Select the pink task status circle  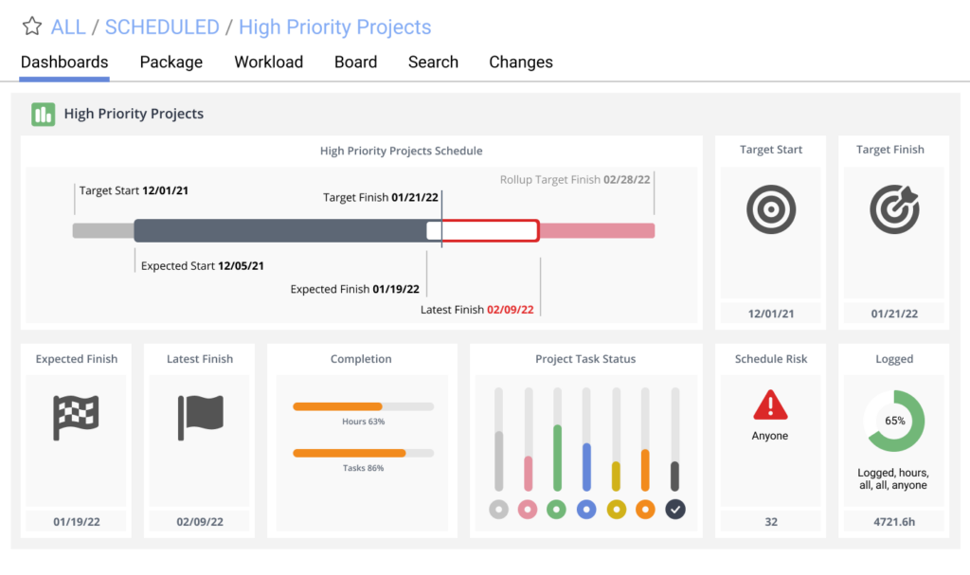528,510
